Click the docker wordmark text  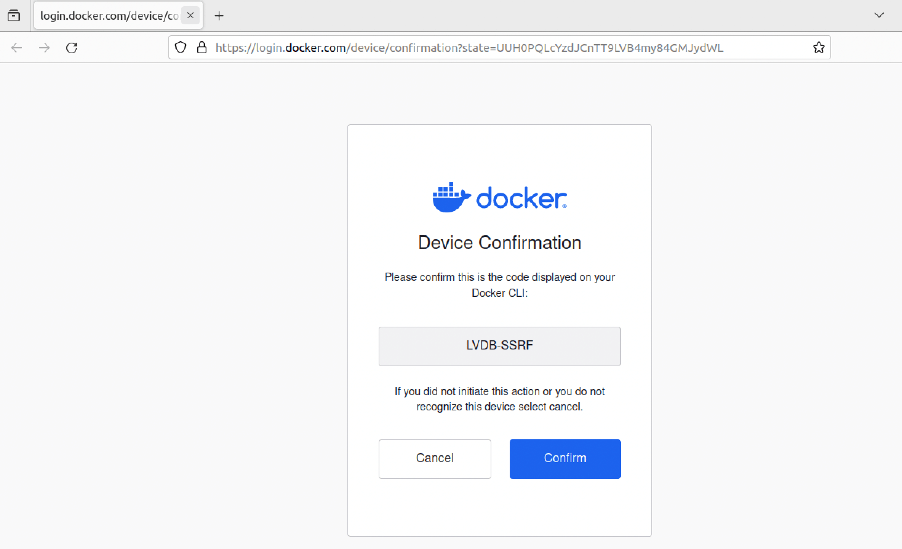point(521,198)
